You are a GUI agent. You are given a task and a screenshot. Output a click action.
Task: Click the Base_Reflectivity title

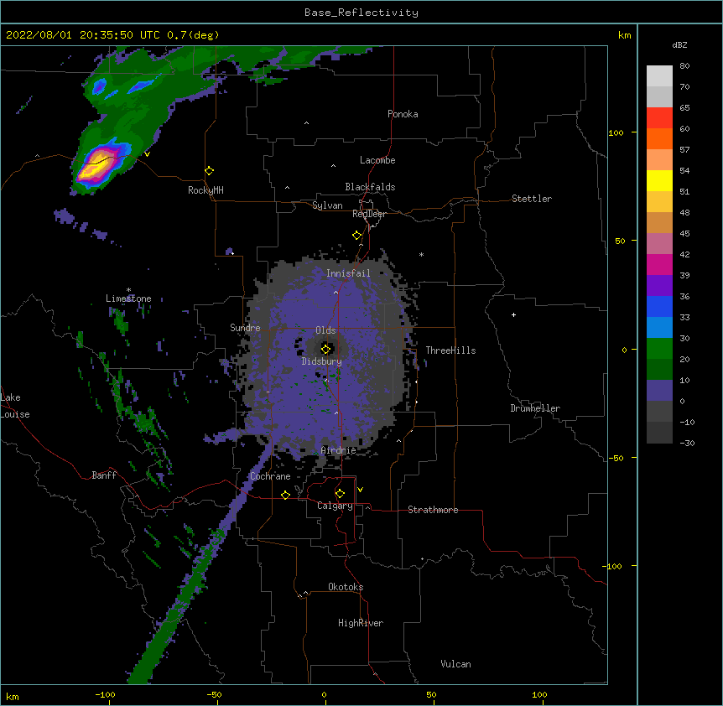point(361,13)
